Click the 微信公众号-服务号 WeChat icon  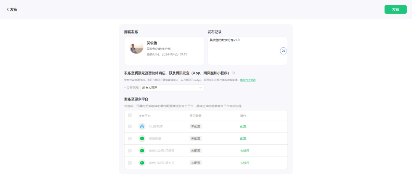point(142,163)
